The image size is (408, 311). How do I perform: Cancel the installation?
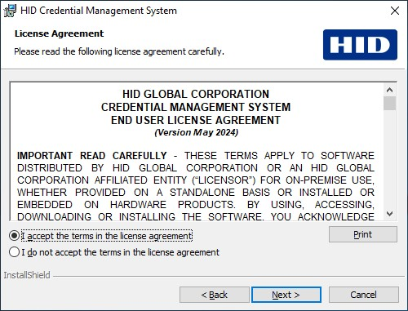click(364, 295)
